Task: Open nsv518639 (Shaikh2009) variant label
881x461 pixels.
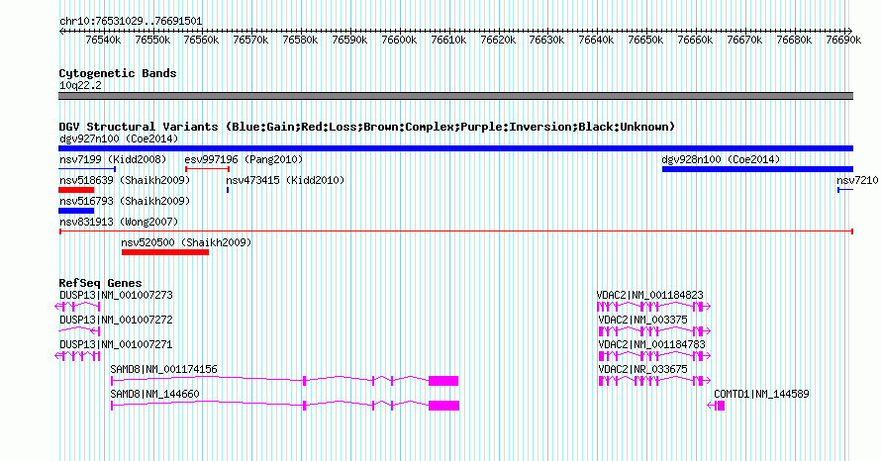Action: pyautogui.click(x=125, y=180)
